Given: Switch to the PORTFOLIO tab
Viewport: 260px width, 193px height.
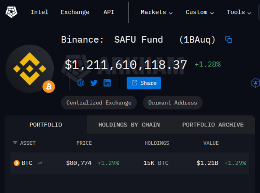Looking at the screenshot, I should [x=46, y=125].
